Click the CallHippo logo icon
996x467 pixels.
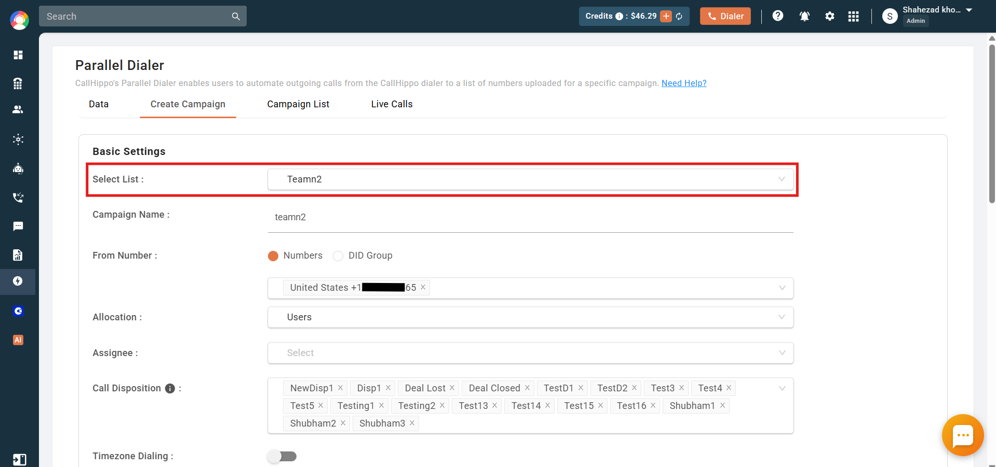pos(19,20)
